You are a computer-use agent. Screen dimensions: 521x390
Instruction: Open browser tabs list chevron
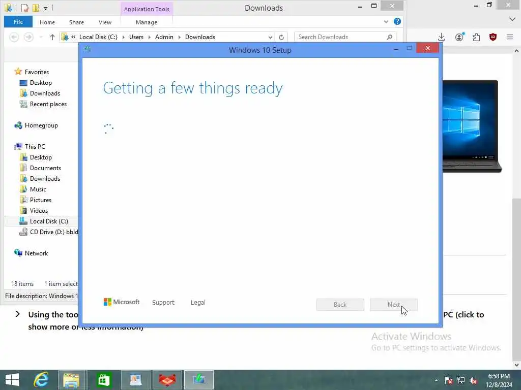pos(512,19)
